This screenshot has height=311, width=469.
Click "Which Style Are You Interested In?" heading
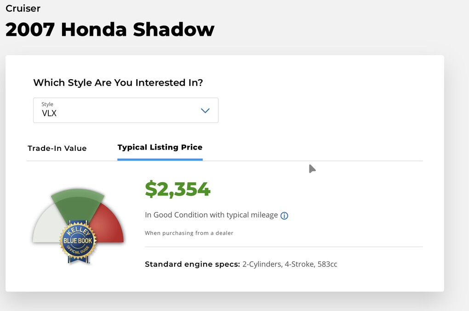tap(118, 83)
